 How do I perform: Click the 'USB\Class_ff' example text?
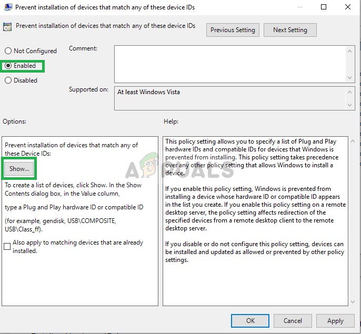pyautogui.click(x=23, y=229)
